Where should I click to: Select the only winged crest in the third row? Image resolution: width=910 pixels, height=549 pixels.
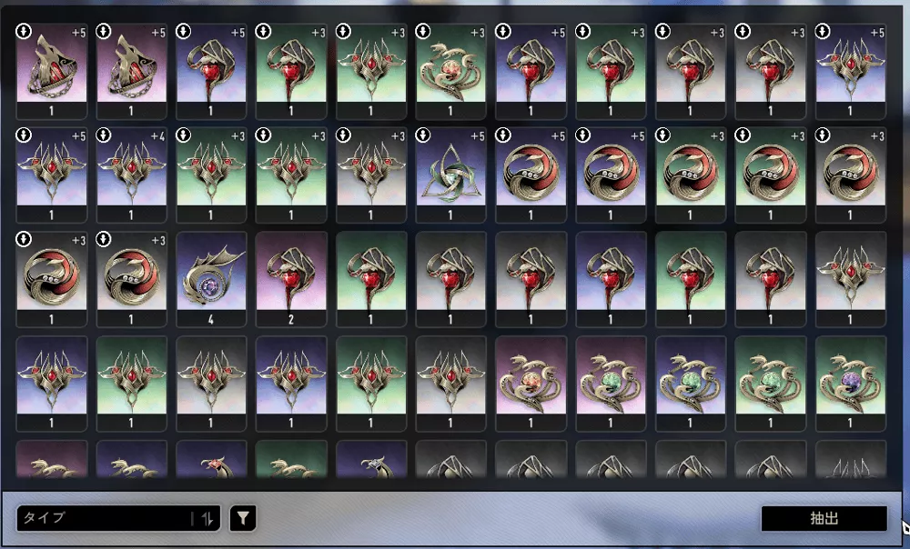[x=851, y=279]
